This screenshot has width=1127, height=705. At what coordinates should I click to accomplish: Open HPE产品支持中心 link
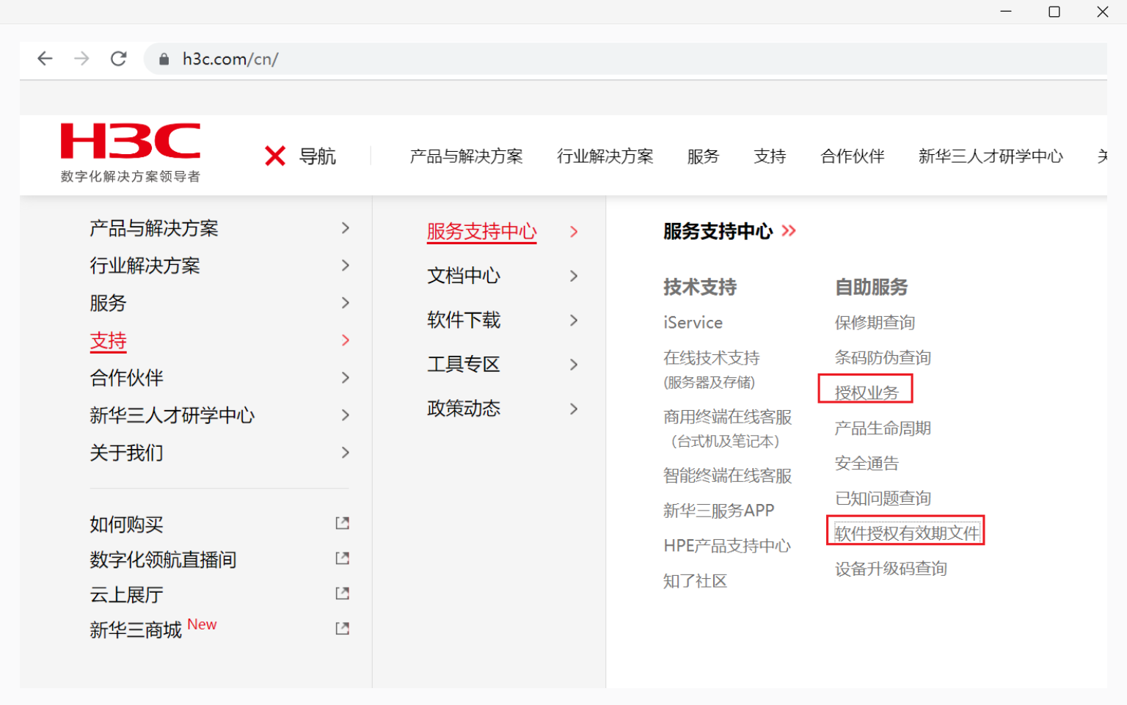pos(727,546)
